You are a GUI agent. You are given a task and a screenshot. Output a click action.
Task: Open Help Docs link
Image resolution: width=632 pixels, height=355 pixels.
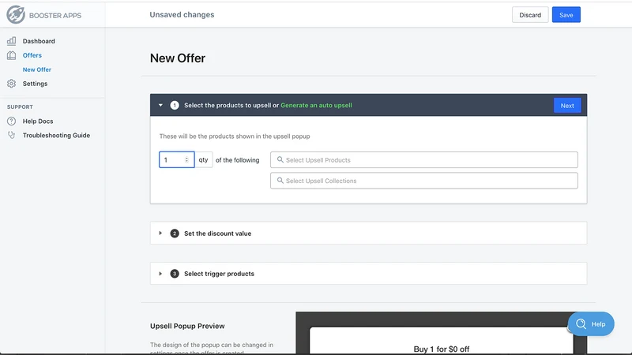38,121
